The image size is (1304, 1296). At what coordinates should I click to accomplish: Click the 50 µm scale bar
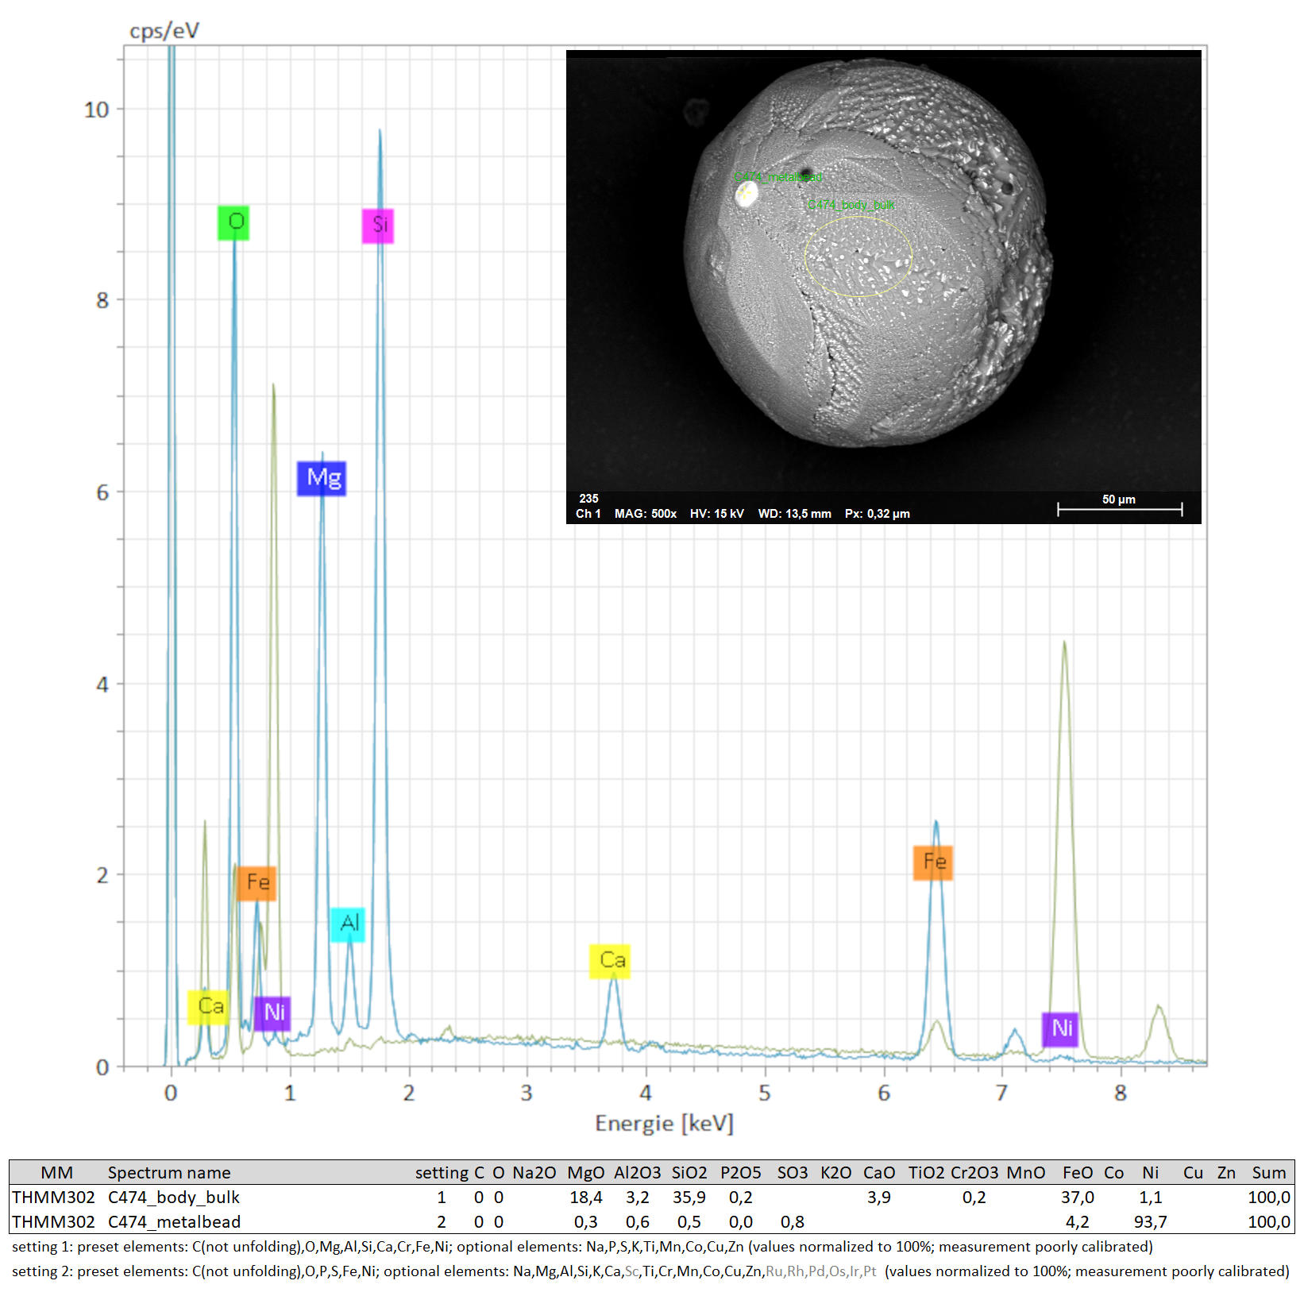click(x=1119, y=508)
